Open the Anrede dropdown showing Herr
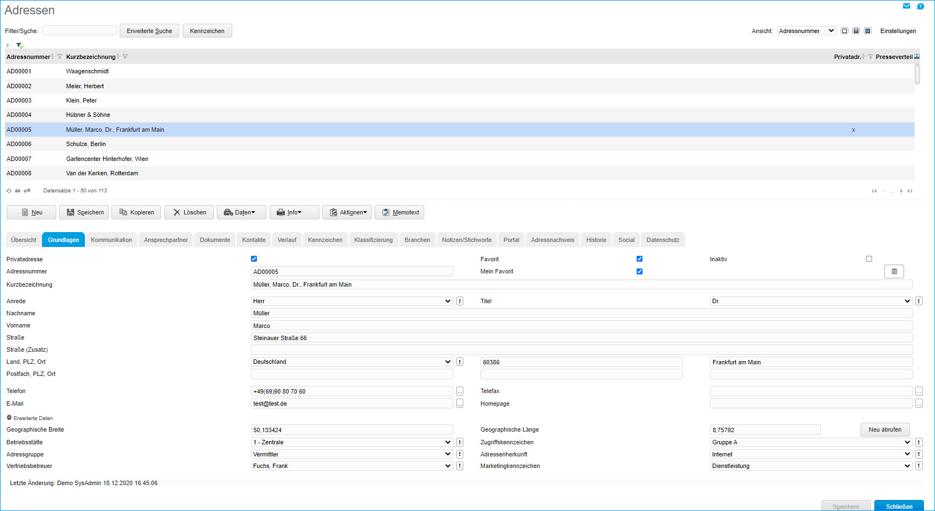The image size is (935, 511). coord(352,301)
